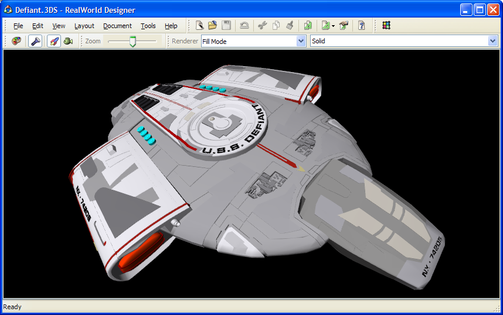Maximize the RealWorld Designer window
This screenshot has height=315, width=503.
(480, 9)
